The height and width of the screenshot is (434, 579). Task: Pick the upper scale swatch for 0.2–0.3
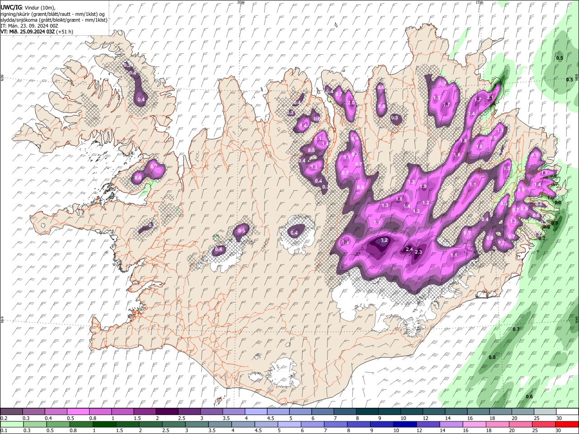coord(11,412)
